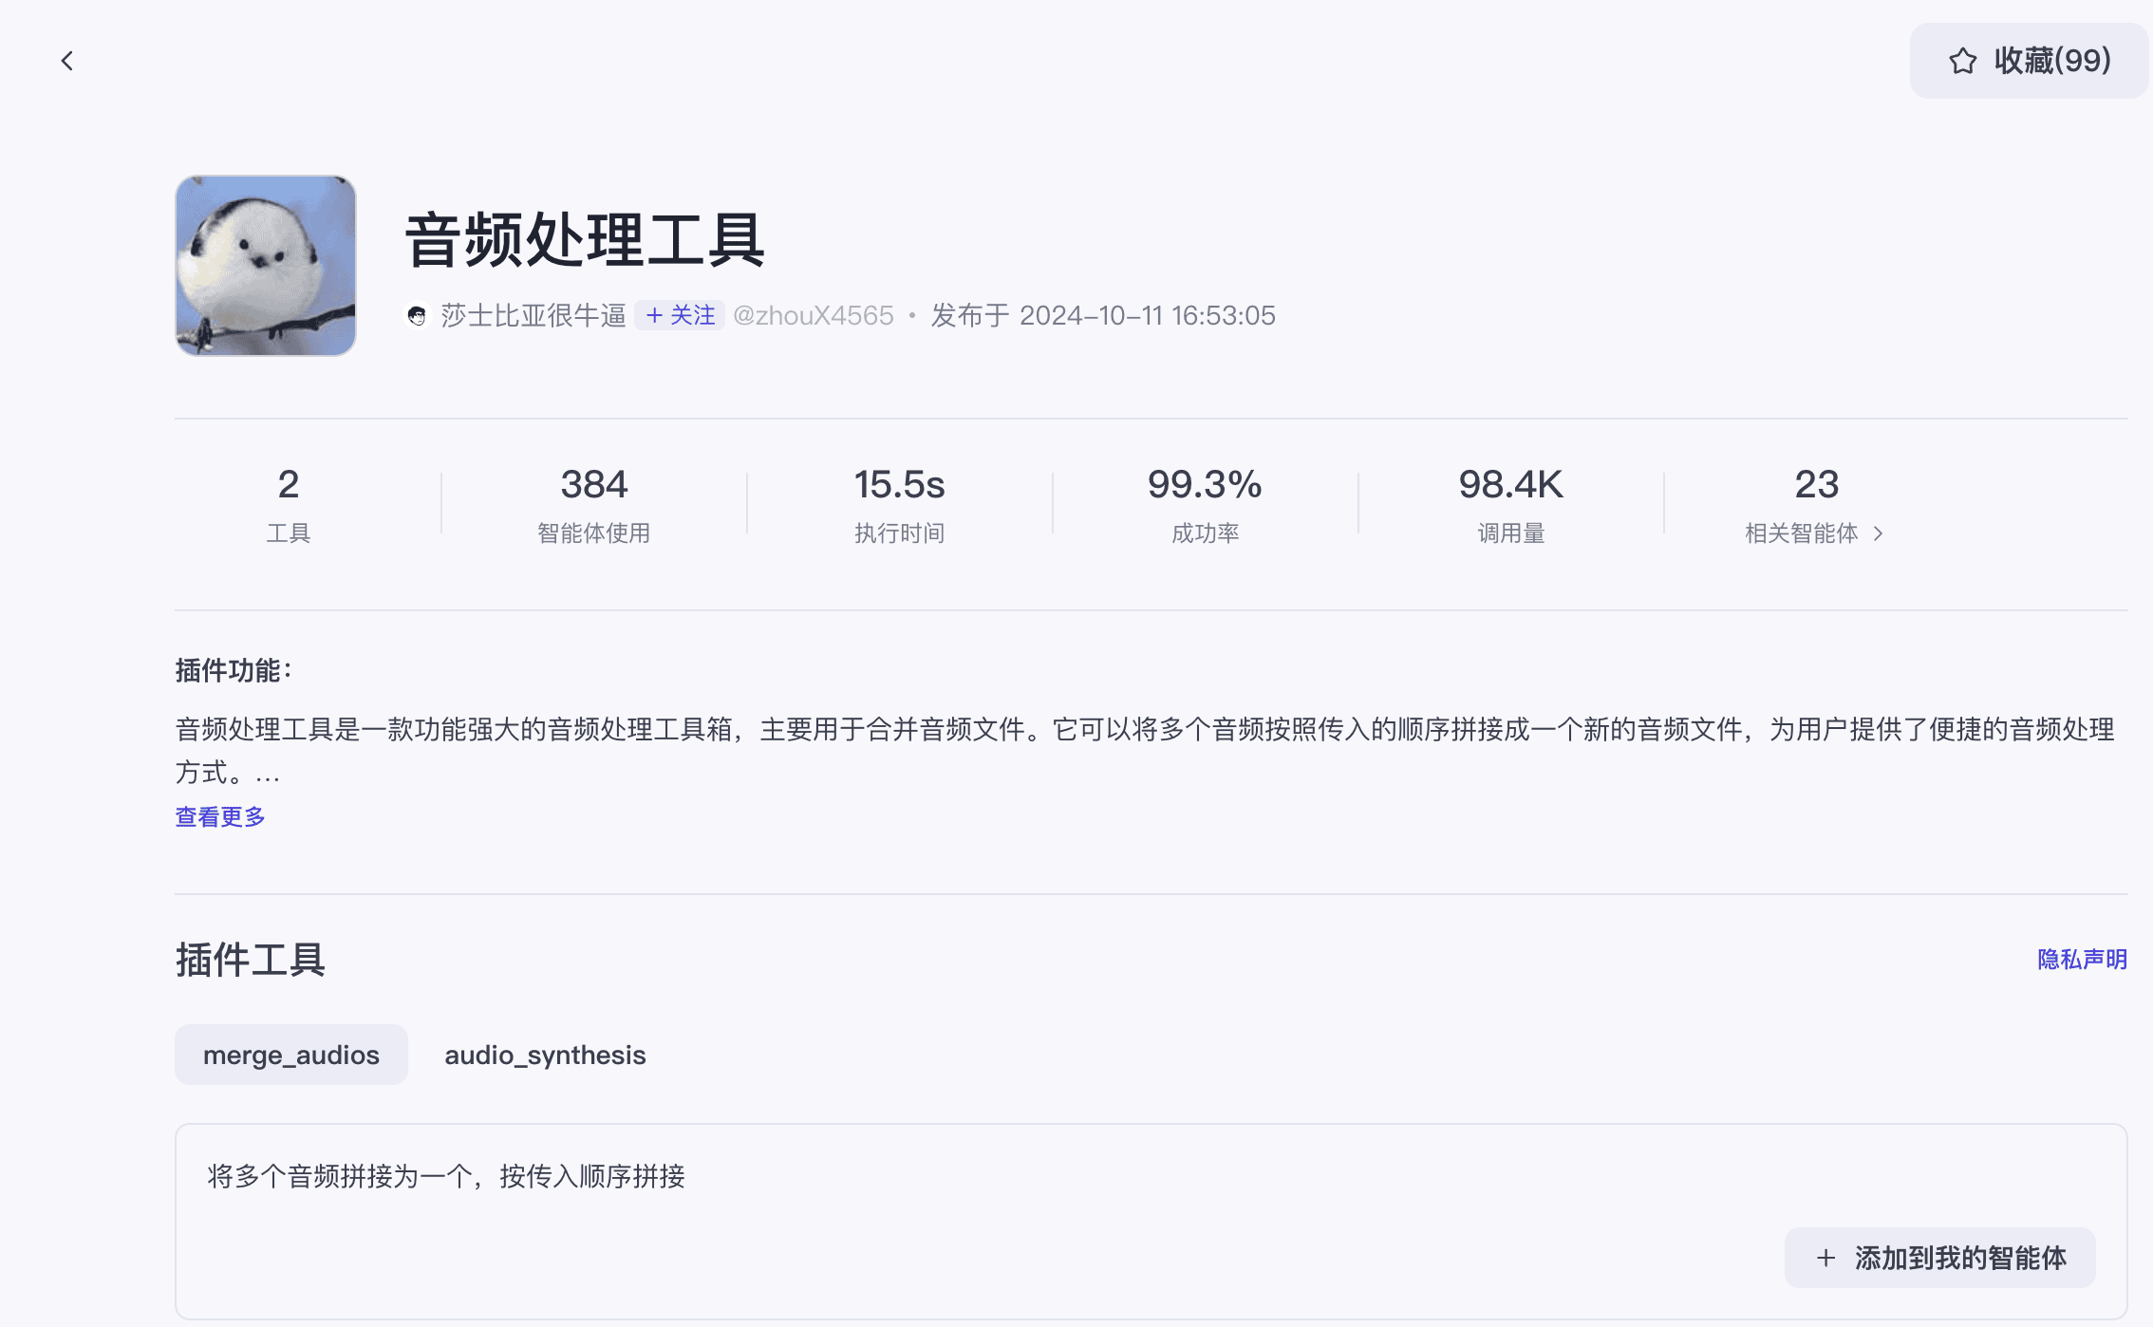Click author name 莎士比亚很牛逼

pyautogui.click(x=533, y=315)
